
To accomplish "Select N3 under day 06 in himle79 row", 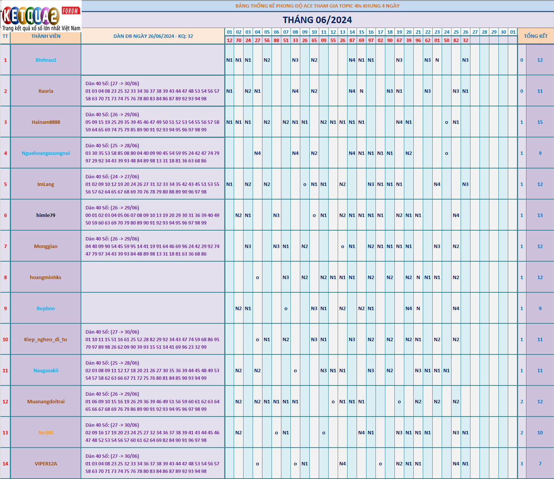I will [276, 215].
